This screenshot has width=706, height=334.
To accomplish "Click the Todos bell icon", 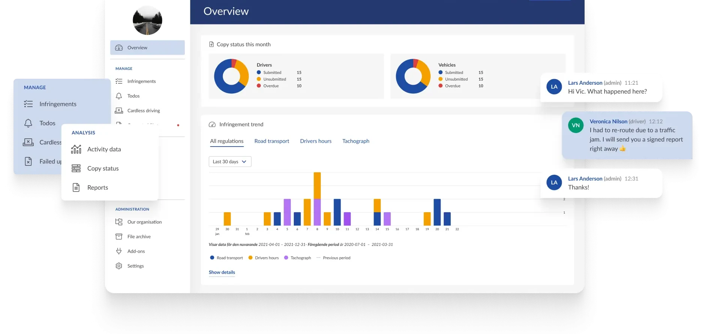I will 119,96.
